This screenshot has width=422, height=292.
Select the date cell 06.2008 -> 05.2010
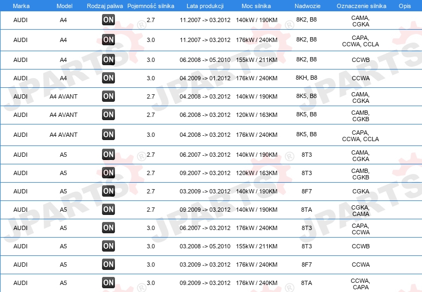pos(205,60)
